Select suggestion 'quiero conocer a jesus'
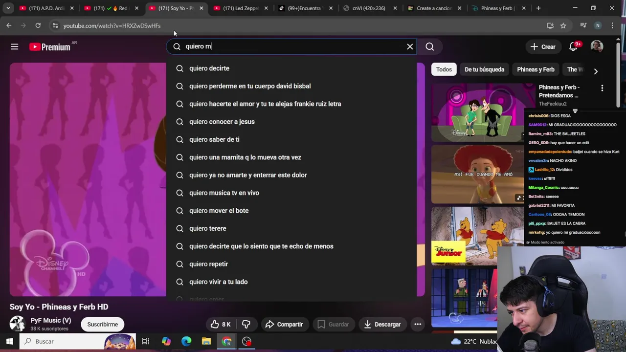The height and width of the screenshot is (352, 626). [291, 122]
